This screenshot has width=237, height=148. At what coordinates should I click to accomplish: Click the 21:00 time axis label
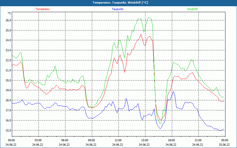[198, 140]
